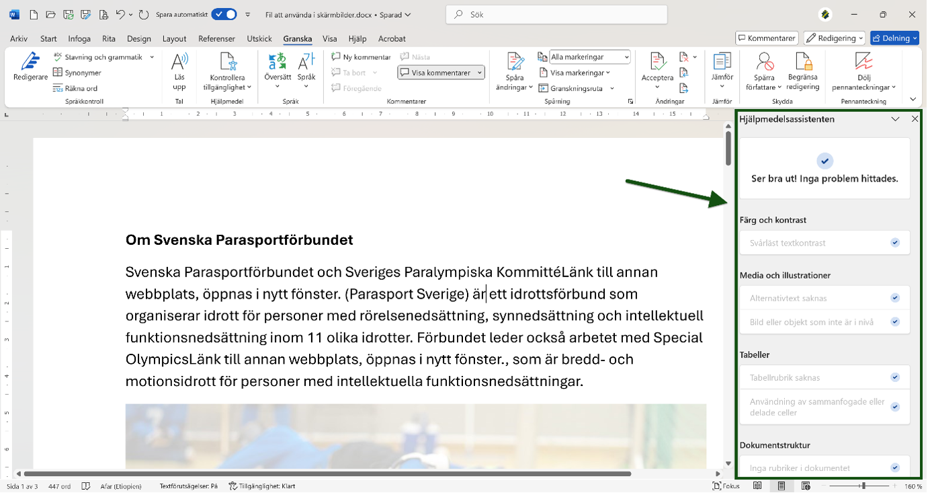Open the user account avatar

tap(826, 14)
